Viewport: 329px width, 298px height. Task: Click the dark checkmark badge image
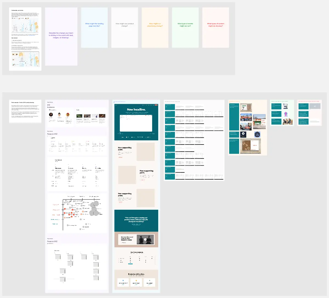pos(243,135)
